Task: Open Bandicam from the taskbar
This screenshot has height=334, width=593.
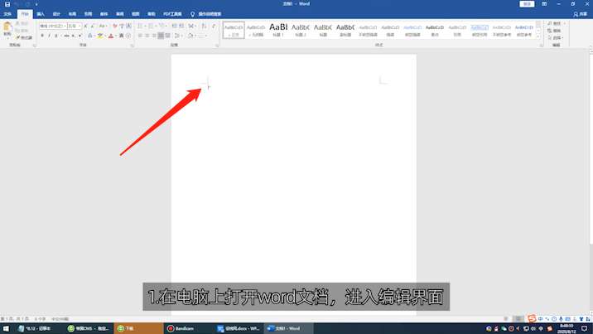Action: (180, 328)
